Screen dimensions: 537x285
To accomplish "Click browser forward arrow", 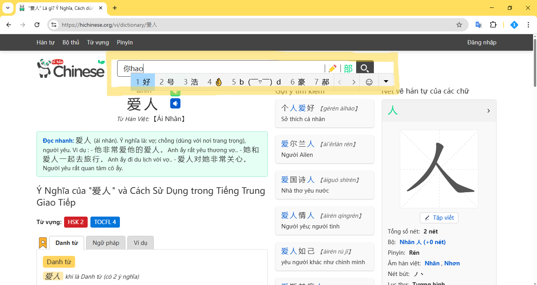I will click(x=23, y=25).
